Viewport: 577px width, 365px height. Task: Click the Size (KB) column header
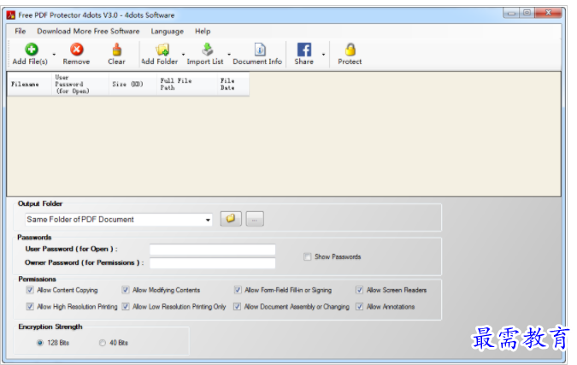(x=132, y=85)
